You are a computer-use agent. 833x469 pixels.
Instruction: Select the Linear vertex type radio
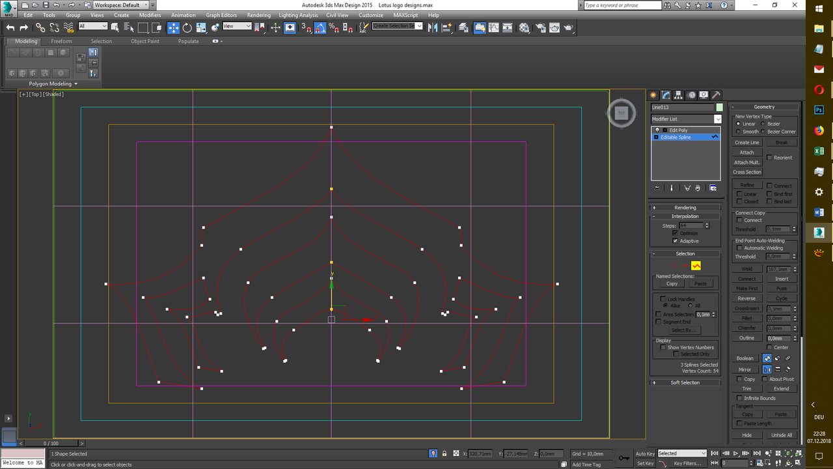point(738,124)
